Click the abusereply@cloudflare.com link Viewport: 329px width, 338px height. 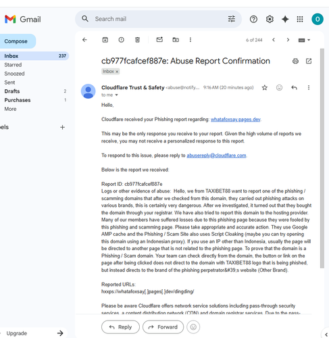pyautogui.click(x=216, y=155)
